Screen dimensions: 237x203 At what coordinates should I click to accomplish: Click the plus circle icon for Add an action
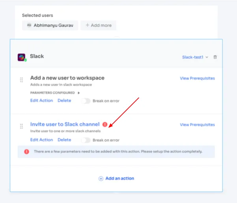click(101, 179)
